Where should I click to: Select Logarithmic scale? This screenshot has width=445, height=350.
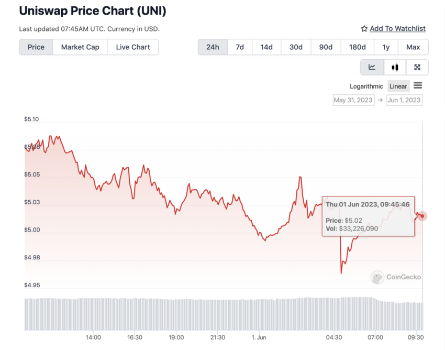[x=366, y=86]
